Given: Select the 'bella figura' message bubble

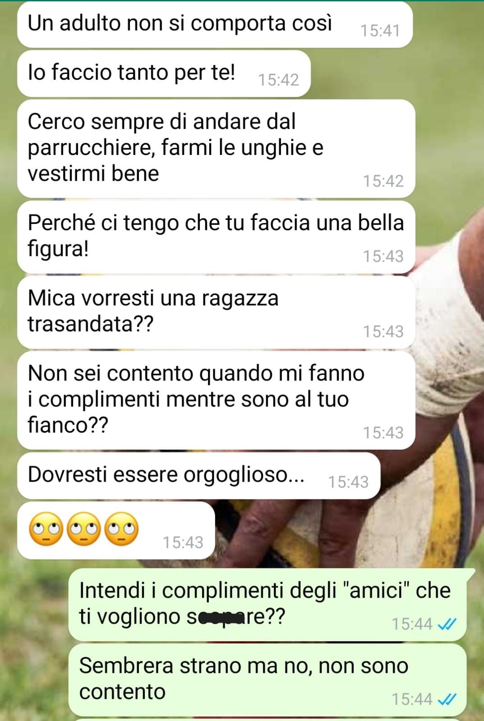Looking at the screenshot, I should 216,237.
